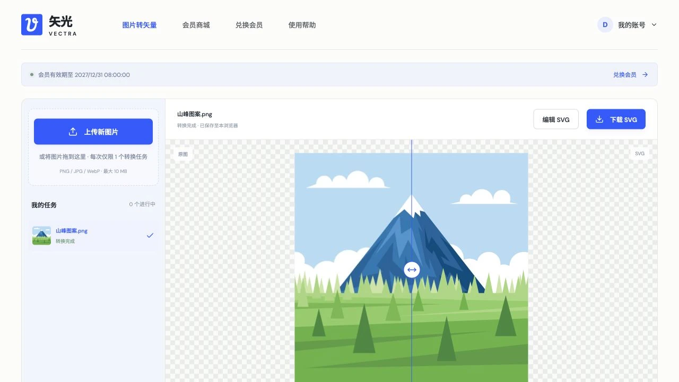Click the 0 个进行中 counter
Image resolution: width=679 pixels, height=382 pixels.
click(142, 204)
